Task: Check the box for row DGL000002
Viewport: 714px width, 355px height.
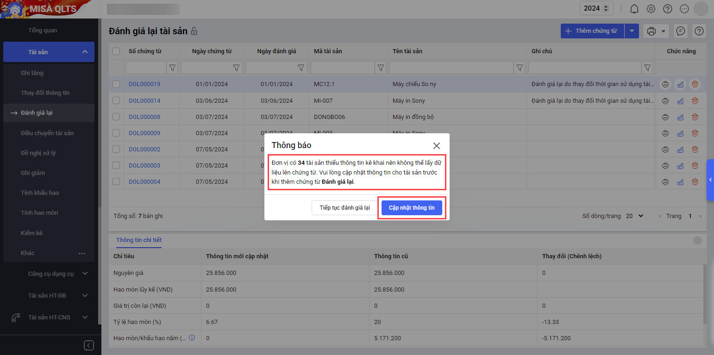Action: [x=116, y=149]
